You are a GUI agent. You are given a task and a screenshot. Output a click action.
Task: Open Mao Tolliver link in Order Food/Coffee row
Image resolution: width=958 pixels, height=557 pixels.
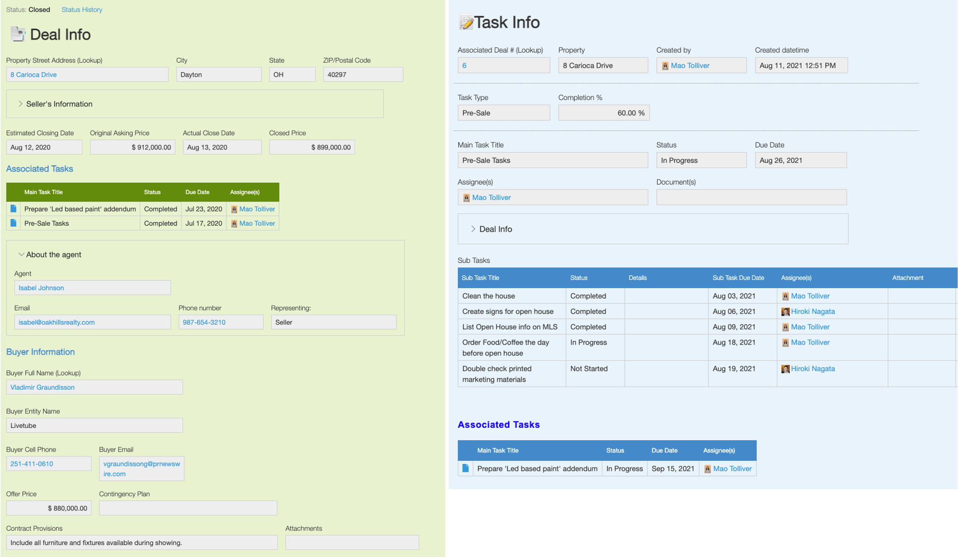(810, 342)
